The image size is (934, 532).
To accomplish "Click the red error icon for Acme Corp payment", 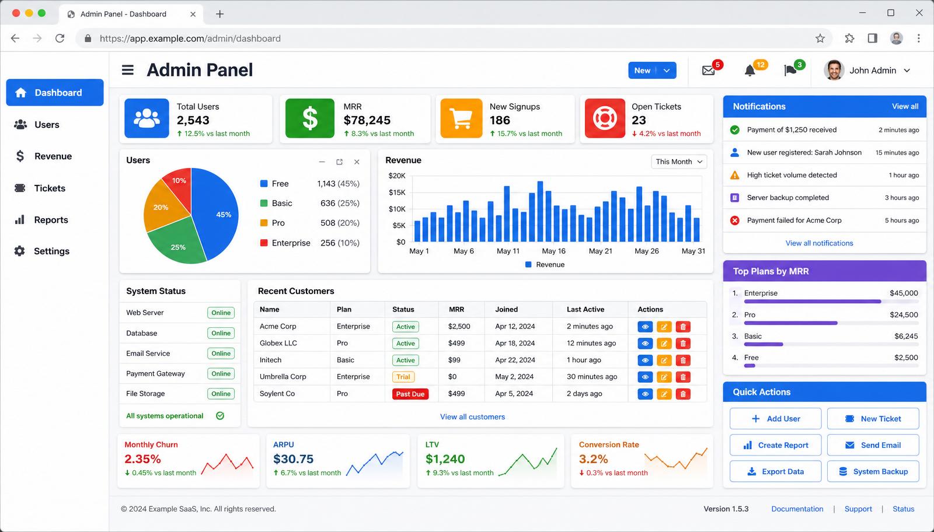I will tap(735, 220).
